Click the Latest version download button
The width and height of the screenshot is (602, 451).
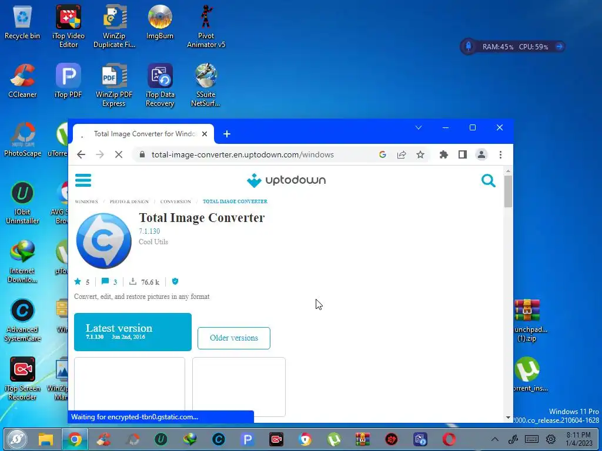pos(133,332)
